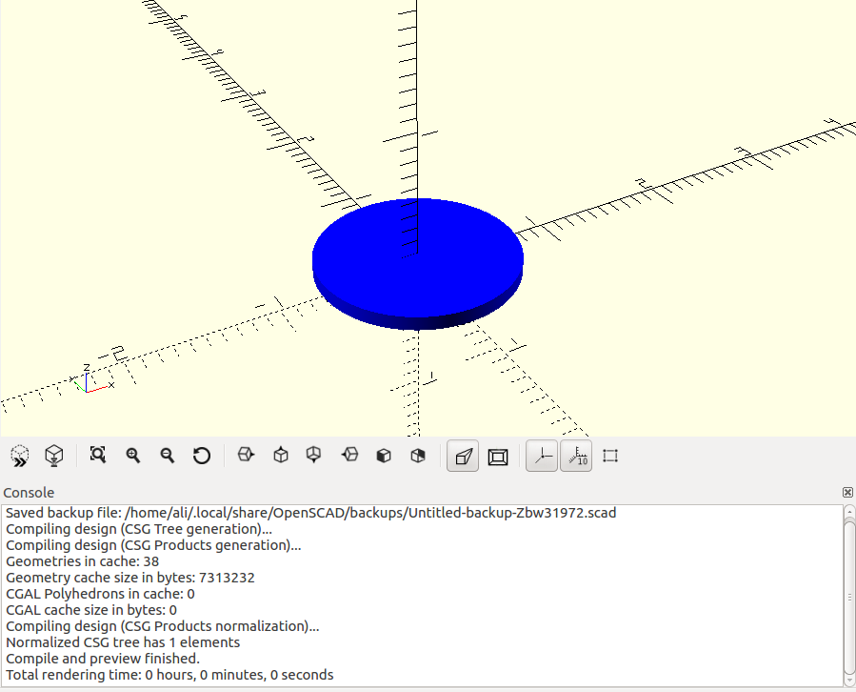Toggle Show Axes button
The width and height of the screenshot is (856, 692).
pyautogui.click(x=542, y=456)
